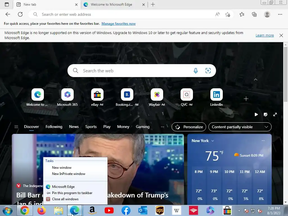Start voice search with microphone icon
This screenshot has width=288, height=216.
pos(196,71)
